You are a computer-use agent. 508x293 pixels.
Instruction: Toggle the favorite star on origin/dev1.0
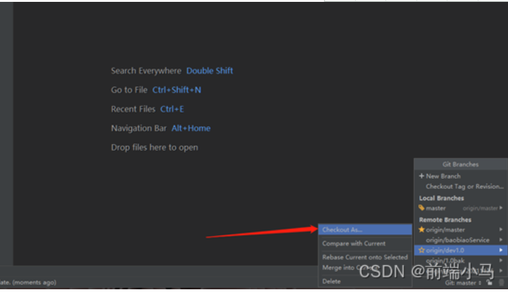[x=421, y=250]
